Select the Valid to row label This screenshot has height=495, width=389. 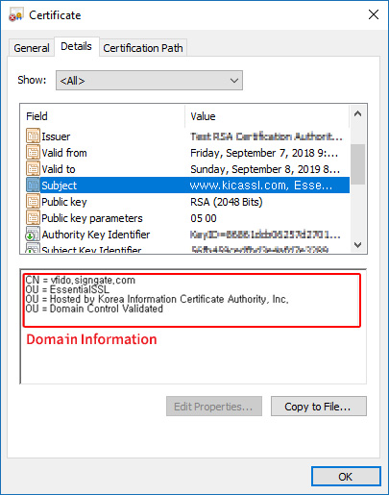tap(59, 169)
